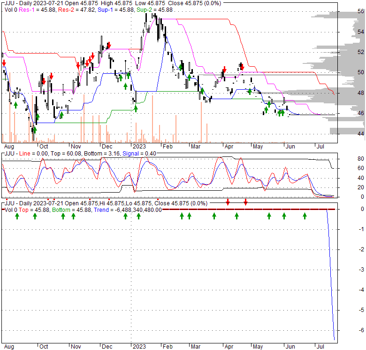
Task: Click the Sup-2 = 45.88 legend label
Action: [154, 10]
